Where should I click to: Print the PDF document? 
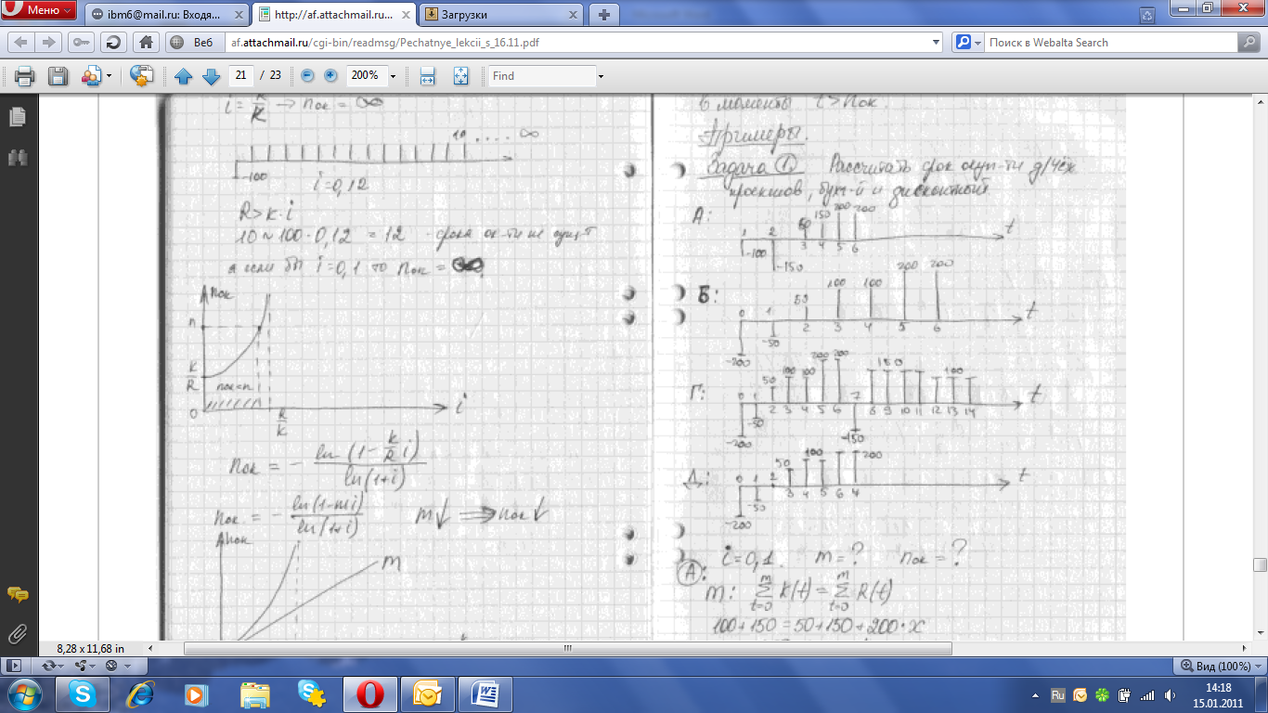pos(24,76)
